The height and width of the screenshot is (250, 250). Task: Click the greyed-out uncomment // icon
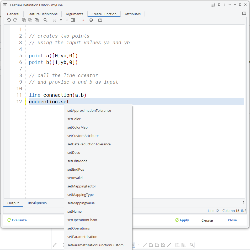tap(67, 20)
